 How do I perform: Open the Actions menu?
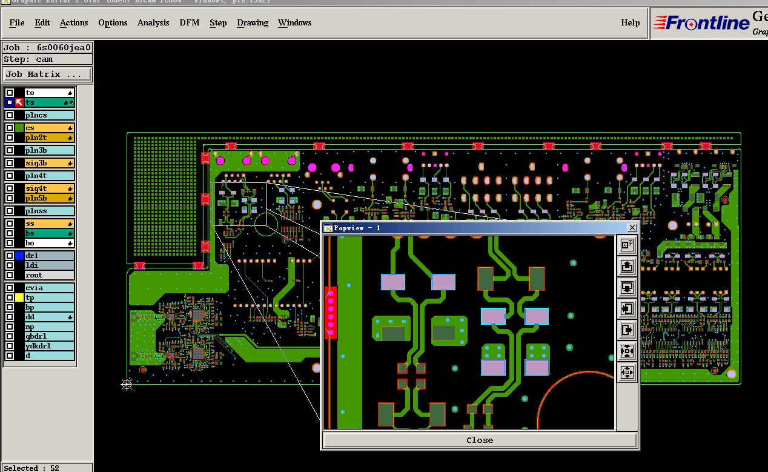(x=74, y=22)
